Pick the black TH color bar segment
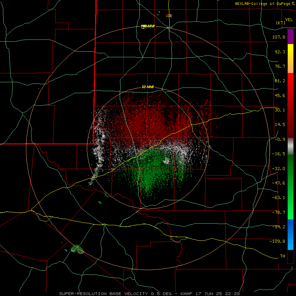This screenshot has width=296, height=296. point(290,257)
